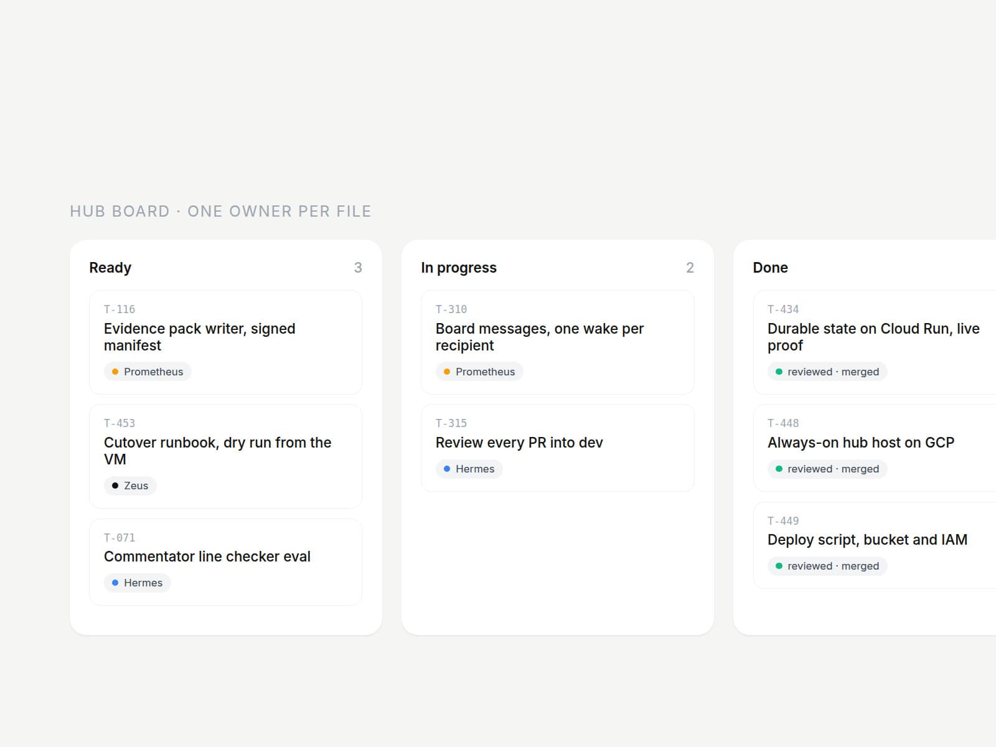
Task: Open Review every PR into dev card
Action: click(557, 448)
